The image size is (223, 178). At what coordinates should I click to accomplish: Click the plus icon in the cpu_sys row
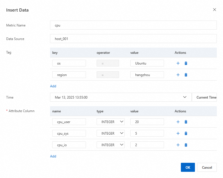tap(178, 133)
